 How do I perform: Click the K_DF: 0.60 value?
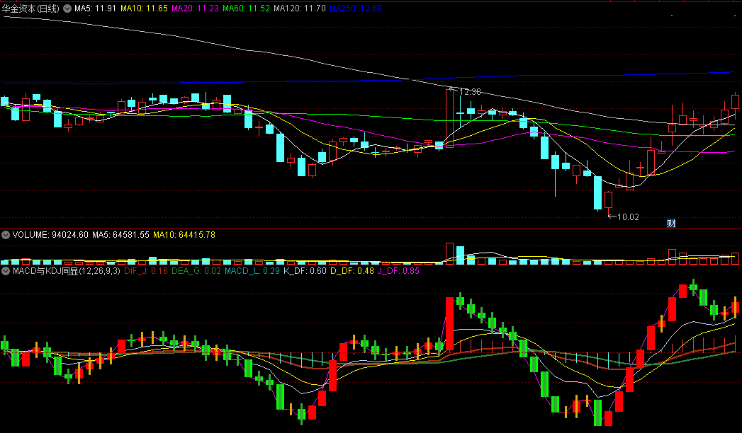coord(305,271)
